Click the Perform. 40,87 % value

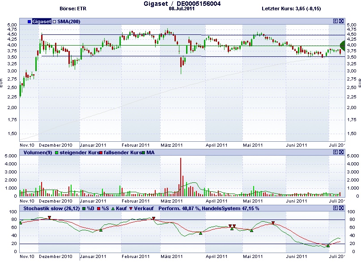point(179,208)
